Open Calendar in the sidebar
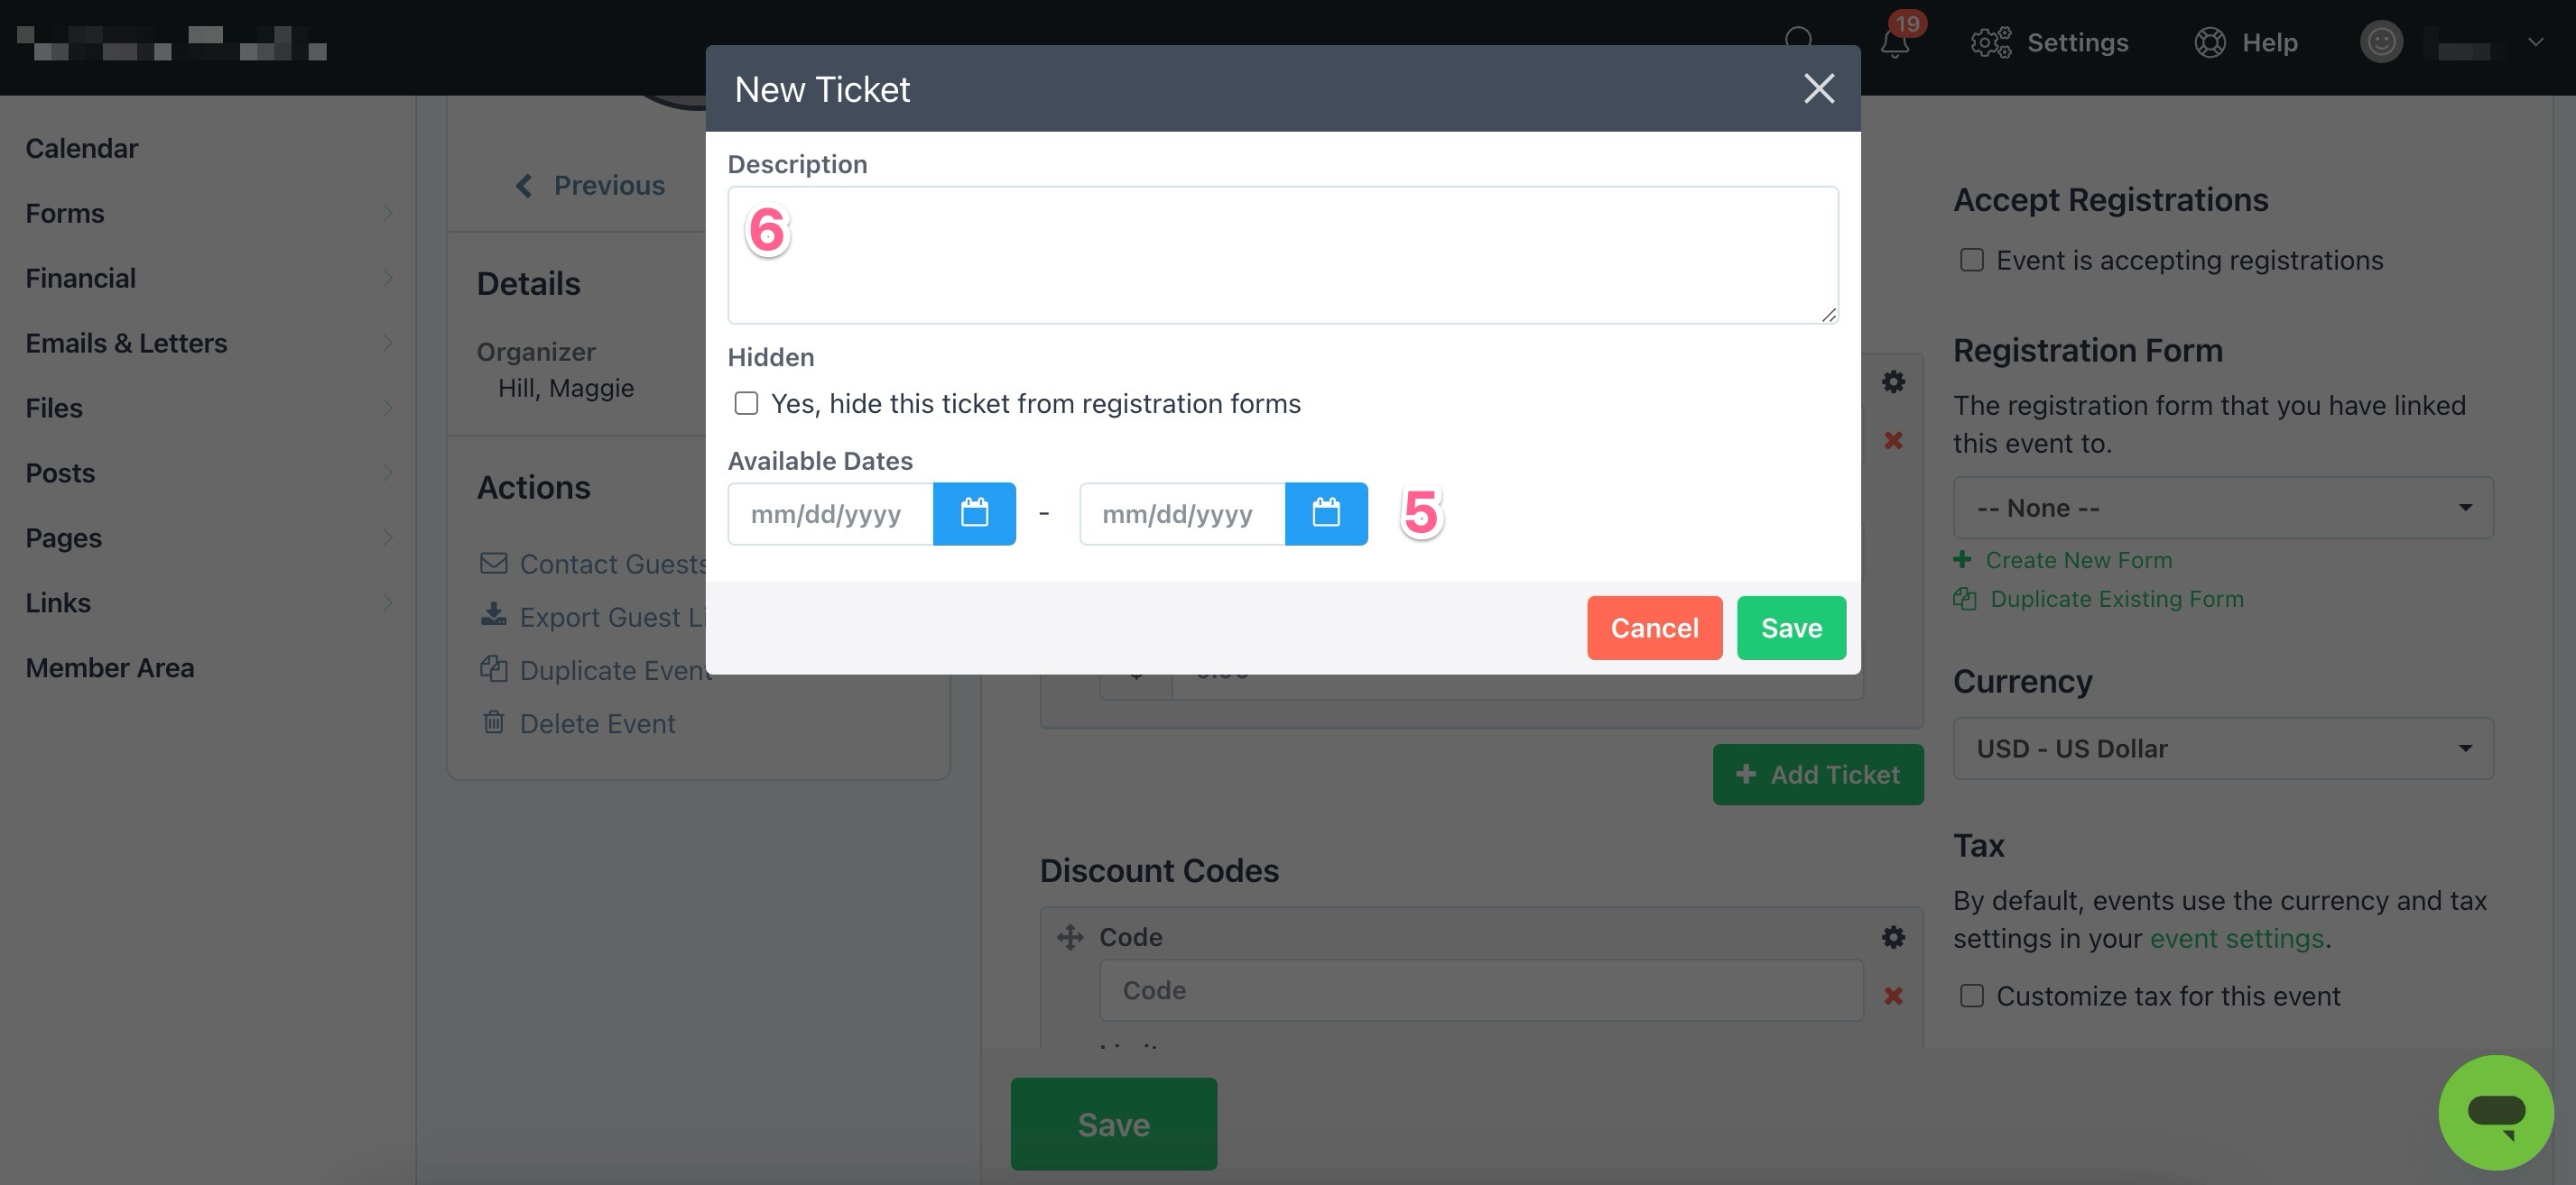 pos(82,148)
